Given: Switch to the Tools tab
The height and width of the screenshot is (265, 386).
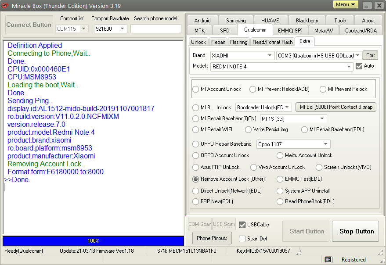Looking at the screenshot, I should pyautogui.click(x=340, y=21).
